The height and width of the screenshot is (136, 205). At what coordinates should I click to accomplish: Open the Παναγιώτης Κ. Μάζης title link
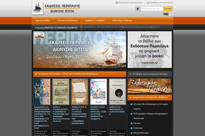79,115
